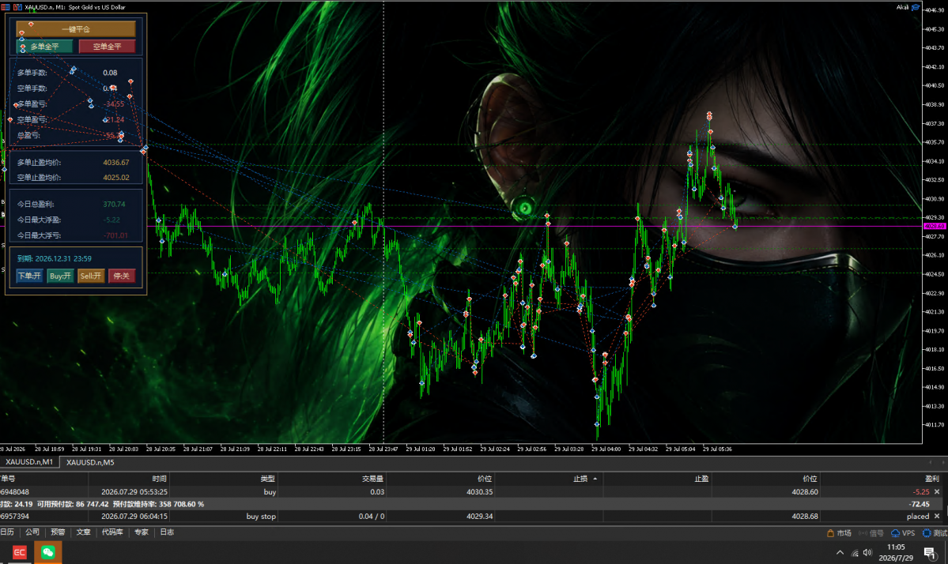Viewport: 948px width, 564px height.
Task: Click the Akali expert advisor label
Action: (902, 7)
